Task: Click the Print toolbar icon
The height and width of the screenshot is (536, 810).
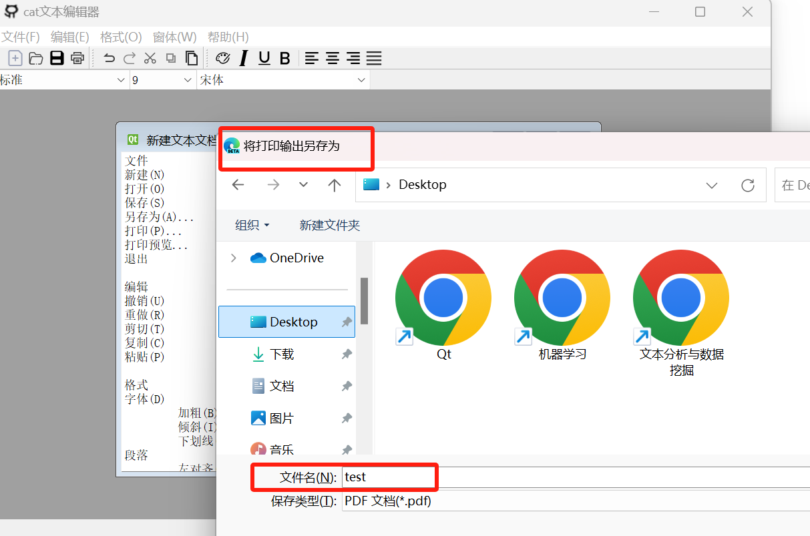Action: pyautogui.click(x=77, y=58)
